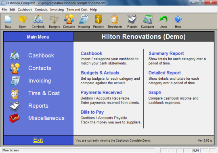The width and height of the screenshot is (218, 153).
Task: Open Timesheets alarm clock toolbar icon
Action: click(x=115, y=19)
